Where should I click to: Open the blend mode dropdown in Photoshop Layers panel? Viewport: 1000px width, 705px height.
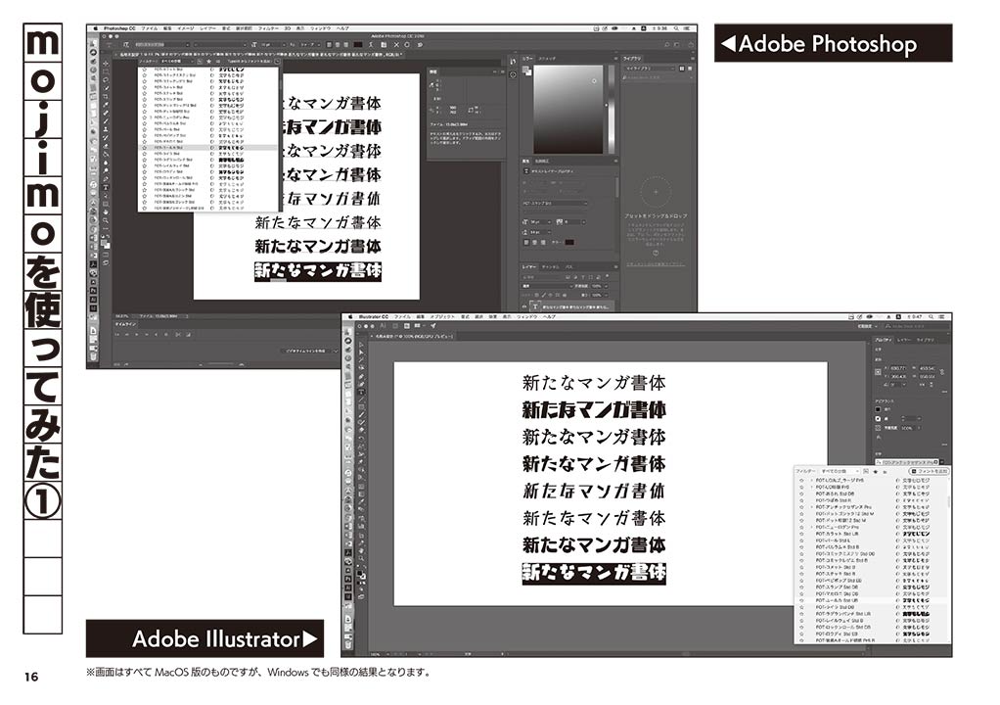point(547,287)
